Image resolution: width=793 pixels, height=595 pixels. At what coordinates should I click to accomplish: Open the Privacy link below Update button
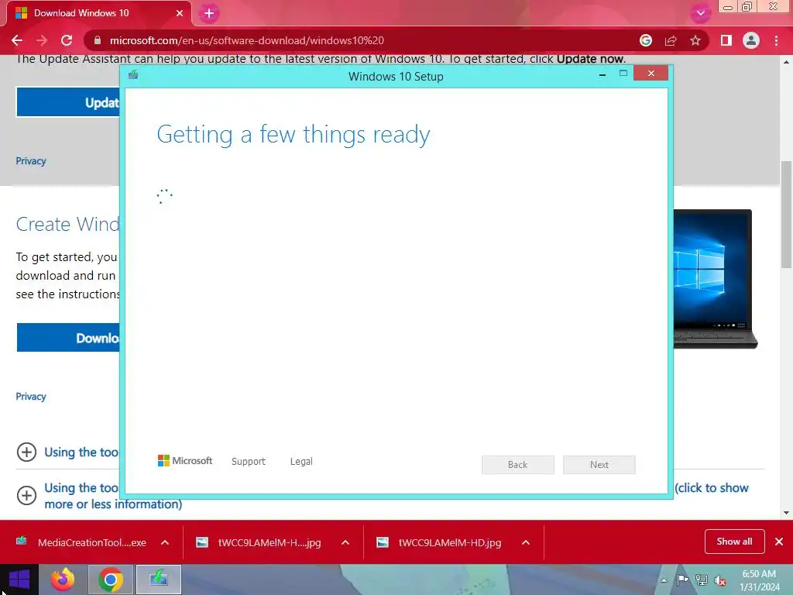click(31, 161)
